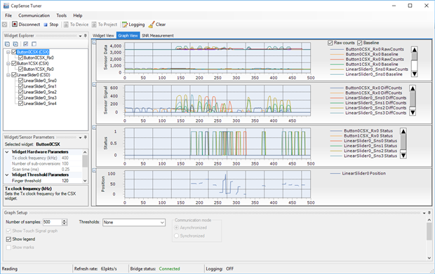This screenshot has height=274, width=435.
Task: Uncheck the Raw counts checkbox
Action: coord(330,43)
